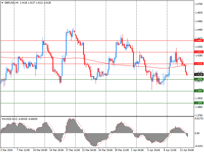Click the 1.4355 price scale value

click(199, 47)
